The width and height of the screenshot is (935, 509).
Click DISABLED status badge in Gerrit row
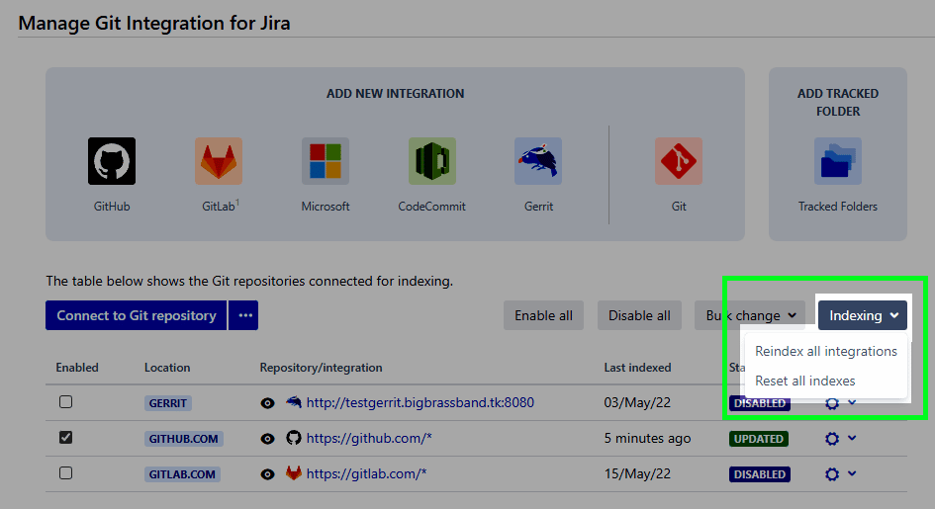pos(760,403)
